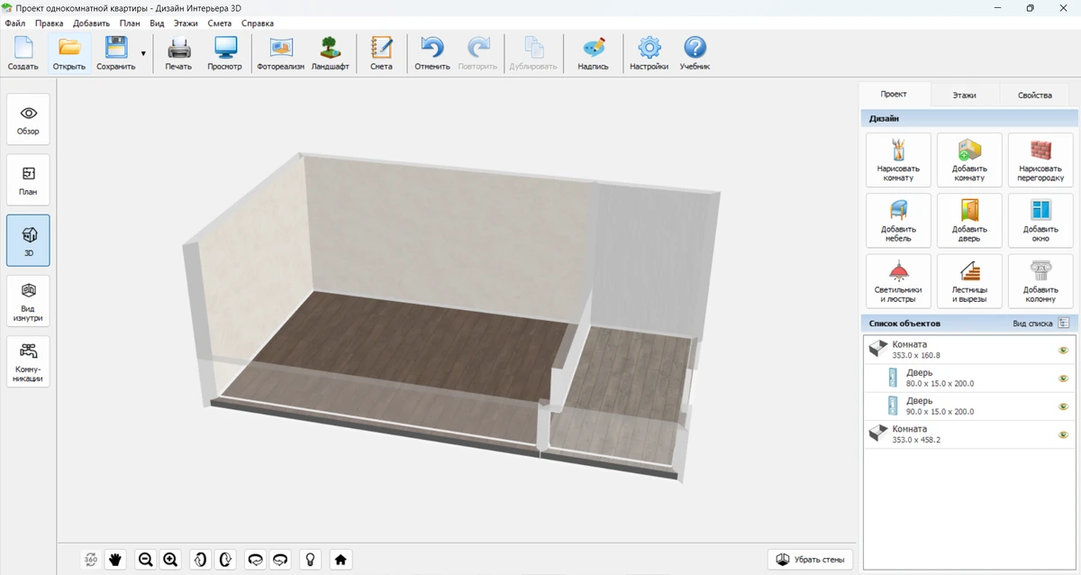Reset view with home icon
This screenshot has height=575, width=1081.
pos(341,560)
